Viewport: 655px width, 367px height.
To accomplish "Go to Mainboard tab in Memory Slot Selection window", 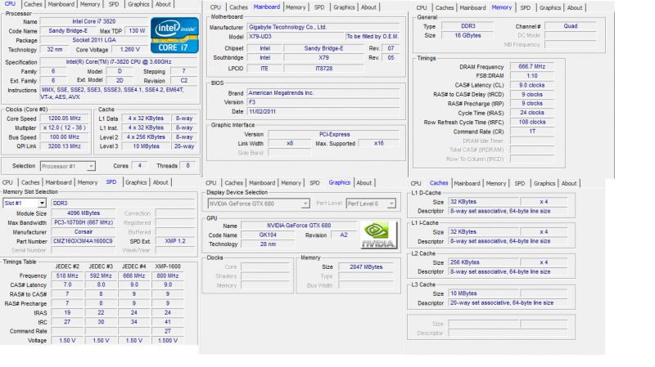I will pos(58,182).
